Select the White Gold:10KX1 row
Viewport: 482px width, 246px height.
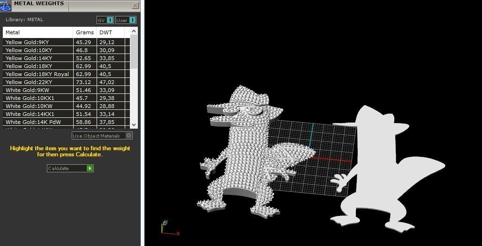67,98
